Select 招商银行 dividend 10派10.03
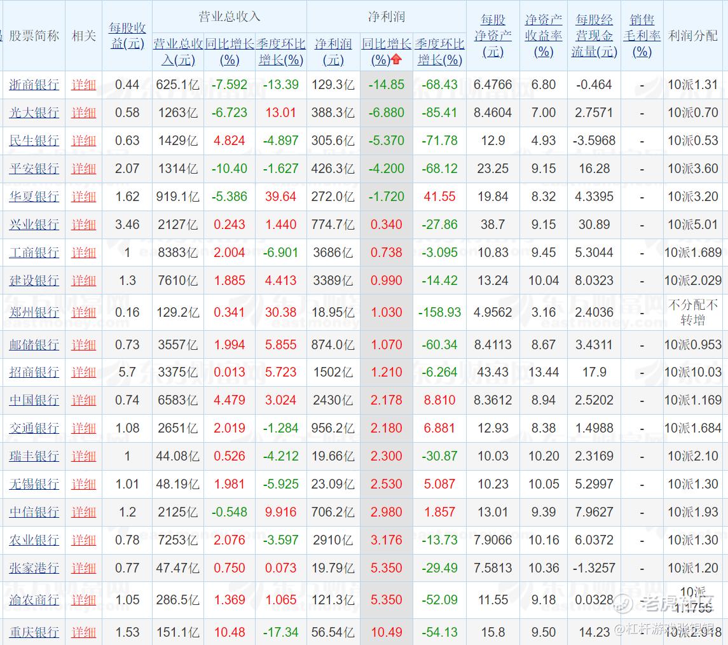The width and height of the screenshot is (728, 645). (693, 372)
